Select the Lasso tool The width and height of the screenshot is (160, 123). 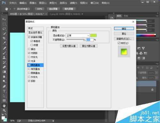click(x=4, y=29)
